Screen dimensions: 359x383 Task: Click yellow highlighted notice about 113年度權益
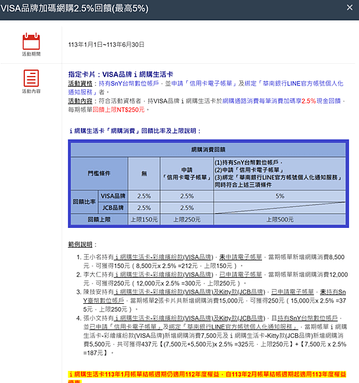click(x=207, y=377)
